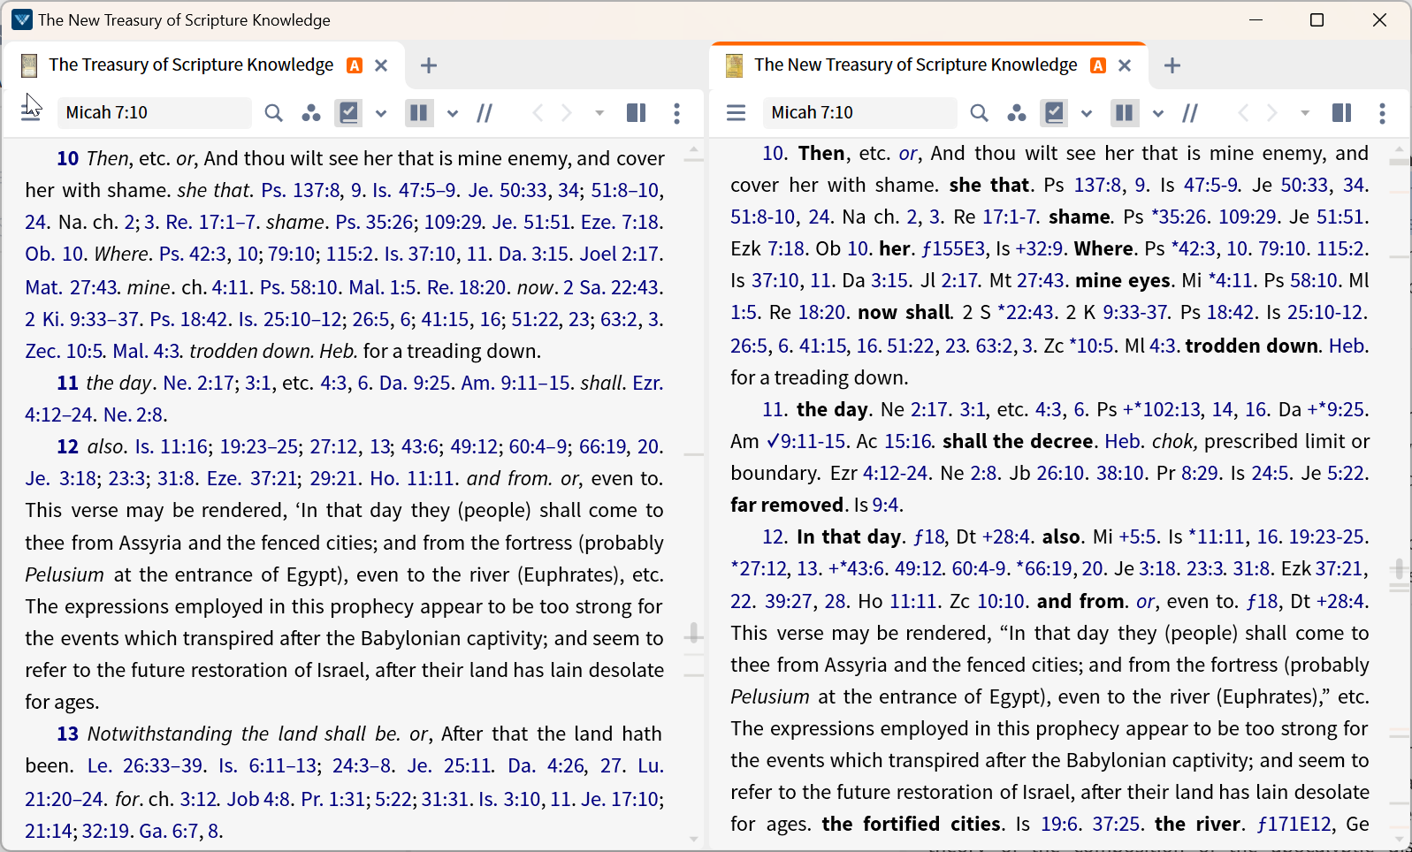Open the ƒ155E3 figure link in right panel
1412x852 pixels.
pos(954,248)
